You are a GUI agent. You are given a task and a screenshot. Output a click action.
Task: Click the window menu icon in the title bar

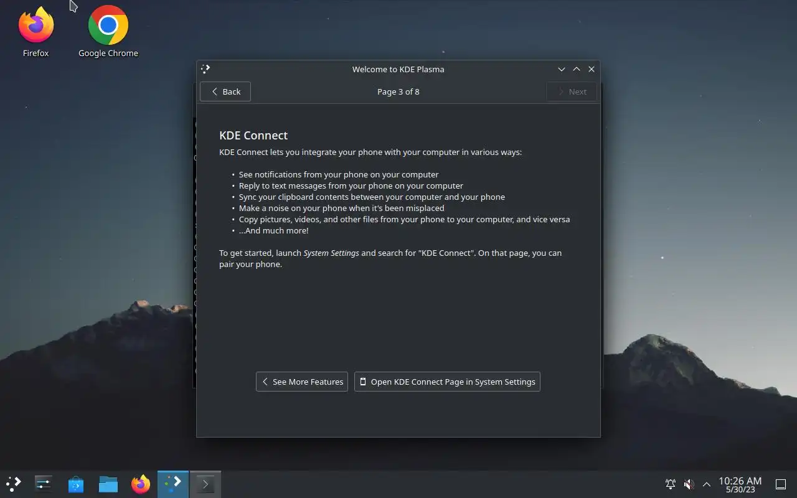(x=206, y=69)
